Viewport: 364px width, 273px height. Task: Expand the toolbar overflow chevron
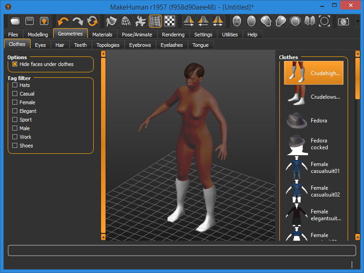tap(358, 21)
